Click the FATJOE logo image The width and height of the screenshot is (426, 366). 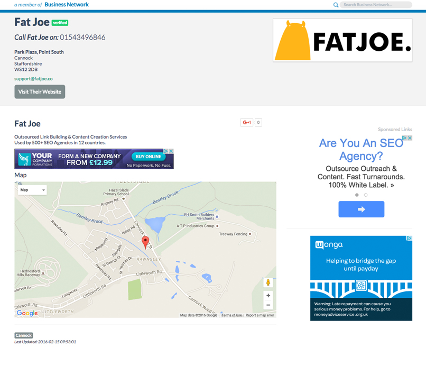[x=342, y=40]
